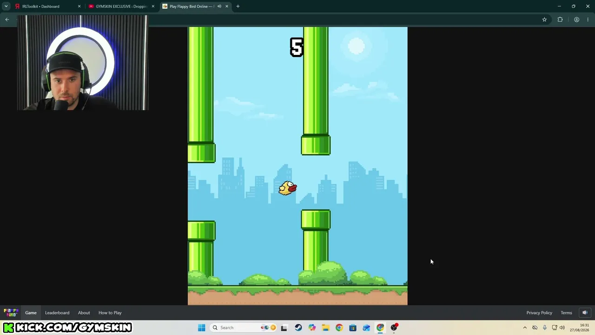Click the cloud sync tray icon

coord(535,328)
